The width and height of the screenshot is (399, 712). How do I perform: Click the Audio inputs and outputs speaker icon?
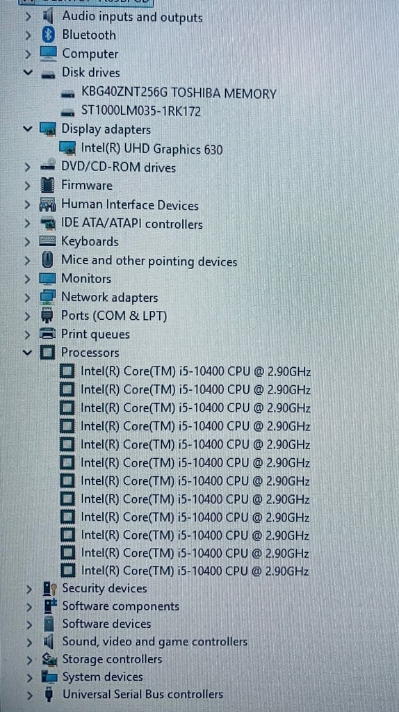48,17
